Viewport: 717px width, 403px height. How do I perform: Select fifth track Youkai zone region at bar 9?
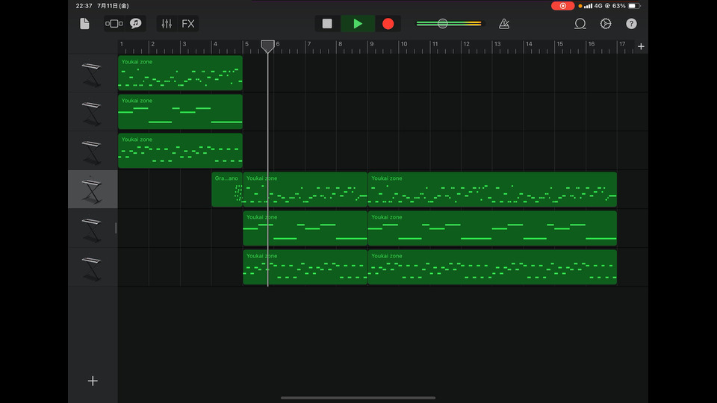(492, 228)
